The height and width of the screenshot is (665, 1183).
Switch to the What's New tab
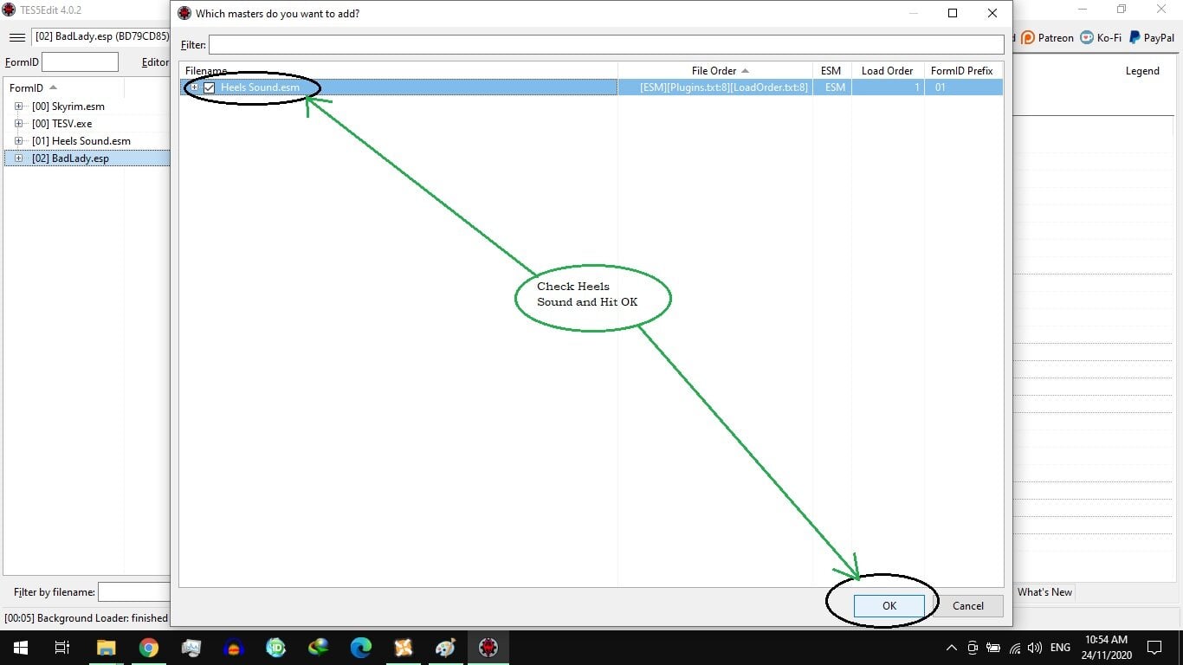pyautogui.click(x=1044, y=592)
